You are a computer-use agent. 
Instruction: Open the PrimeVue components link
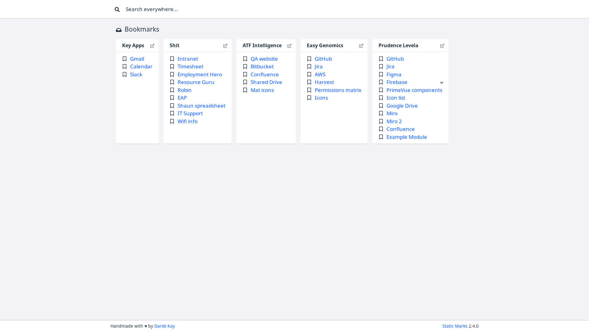pyautogui.click(x=414, y=90)
